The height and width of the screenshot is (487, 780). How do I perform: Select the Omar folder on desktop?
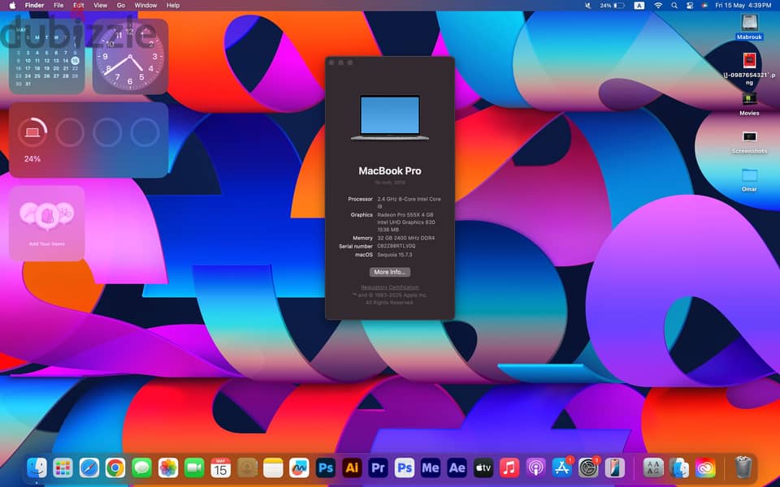tap(749, 180)
